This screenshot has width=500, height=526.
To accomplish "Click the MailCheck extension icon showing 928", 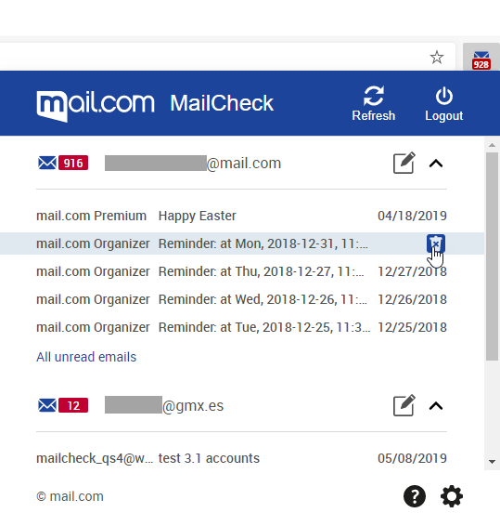I will click(x=481, y=59).
